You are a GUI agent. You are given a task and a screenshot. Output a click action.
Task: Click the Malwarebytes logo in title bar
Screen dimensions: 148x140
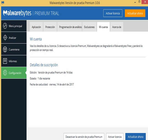[x=3, y=2]
